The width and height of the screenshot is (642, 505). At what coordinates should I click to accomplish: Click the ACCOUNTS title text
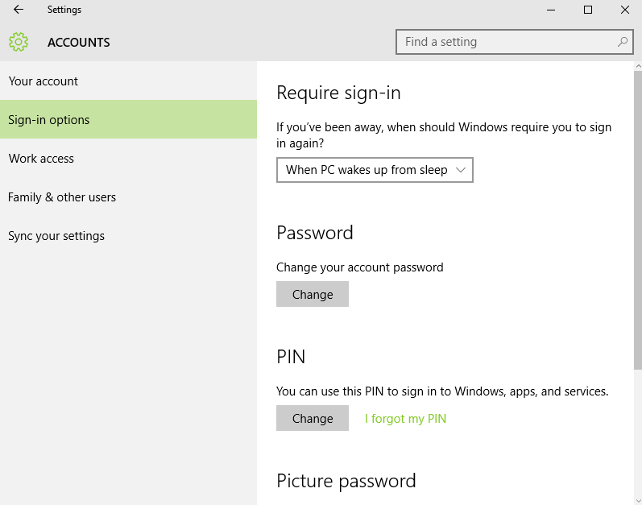pyautogui.click(x=79, y=42)
